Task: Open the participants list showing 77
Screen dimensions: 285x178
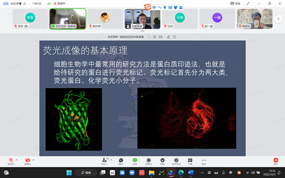Action: tap(104, 161)
